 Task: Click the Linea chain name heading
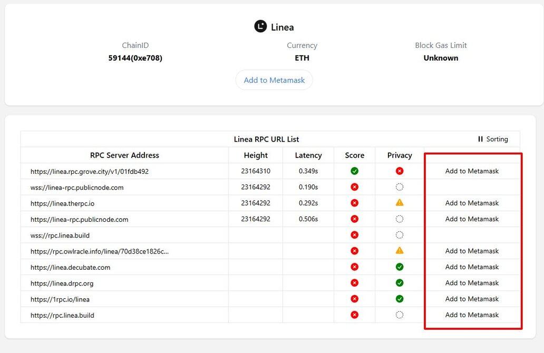pyautogui.click(x=282, y=27)
